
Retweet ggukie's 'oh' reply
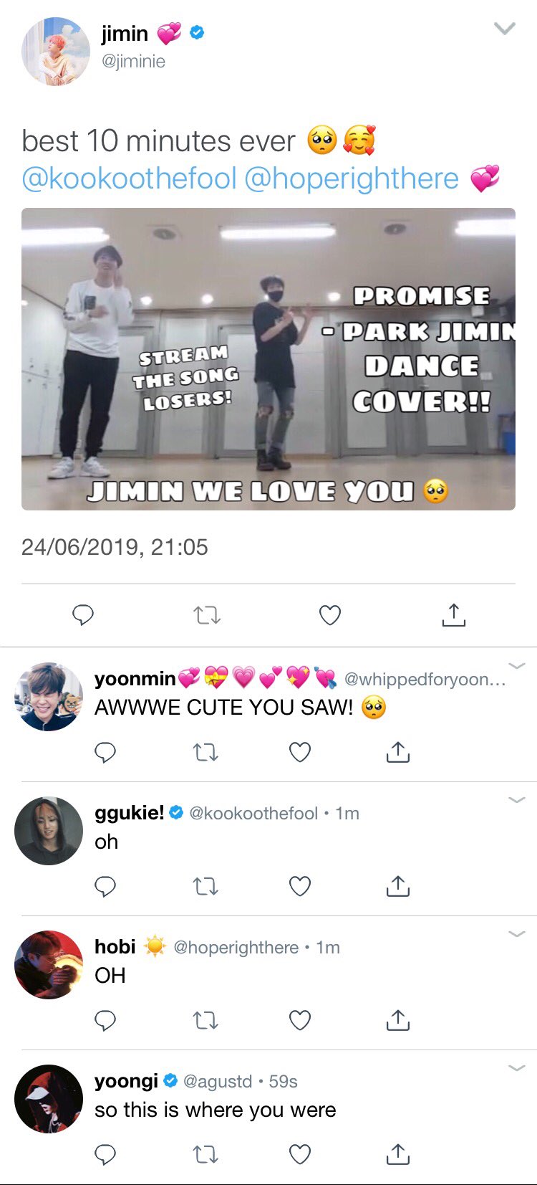pos(206,887)
